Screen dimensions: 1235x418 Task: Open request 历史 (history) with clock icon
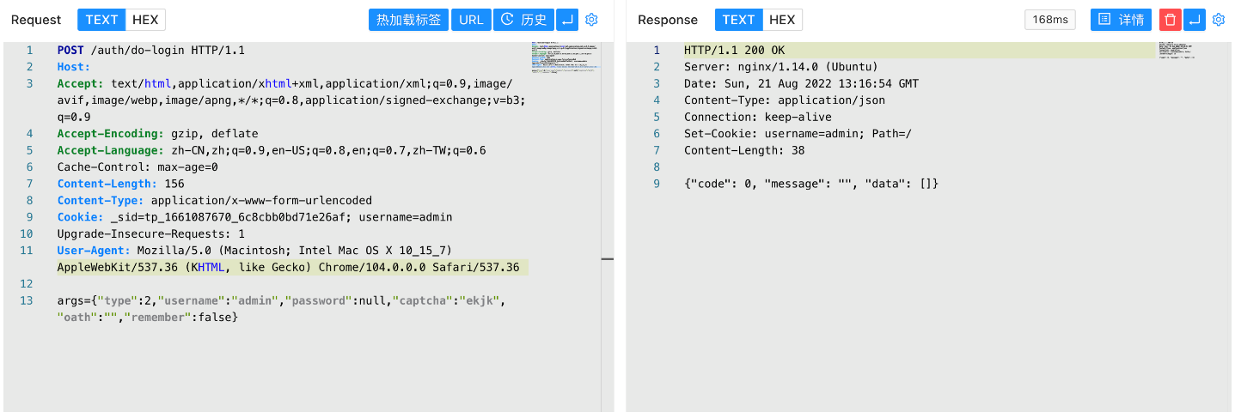pyautogui.click(x=523, y=20)
